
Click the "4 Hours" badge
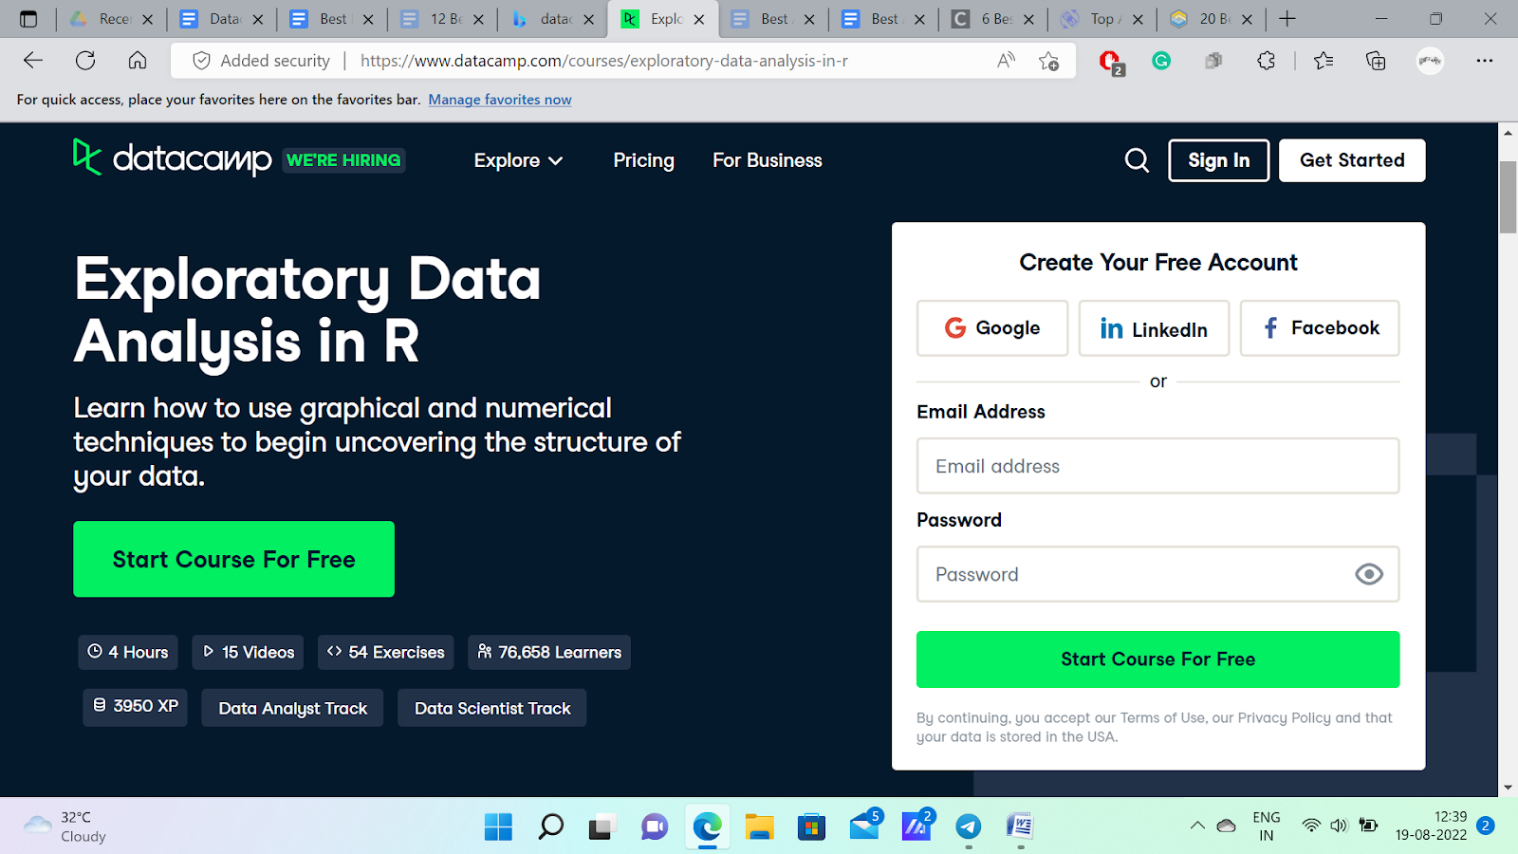click(x=128, y=653)
